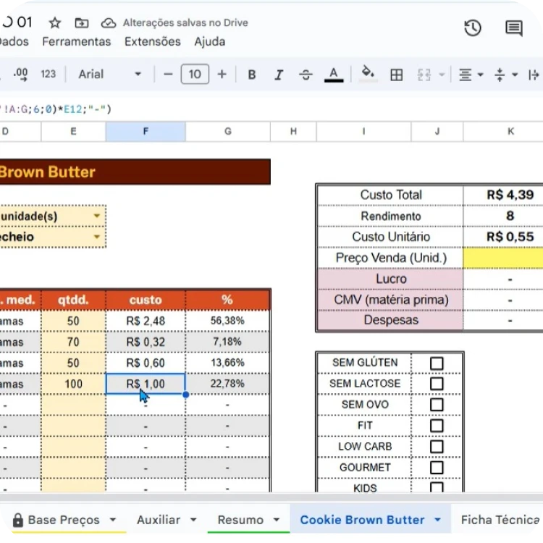Star the document with the star icon
This screenshot has width=543, height=543.
(55, 23)
